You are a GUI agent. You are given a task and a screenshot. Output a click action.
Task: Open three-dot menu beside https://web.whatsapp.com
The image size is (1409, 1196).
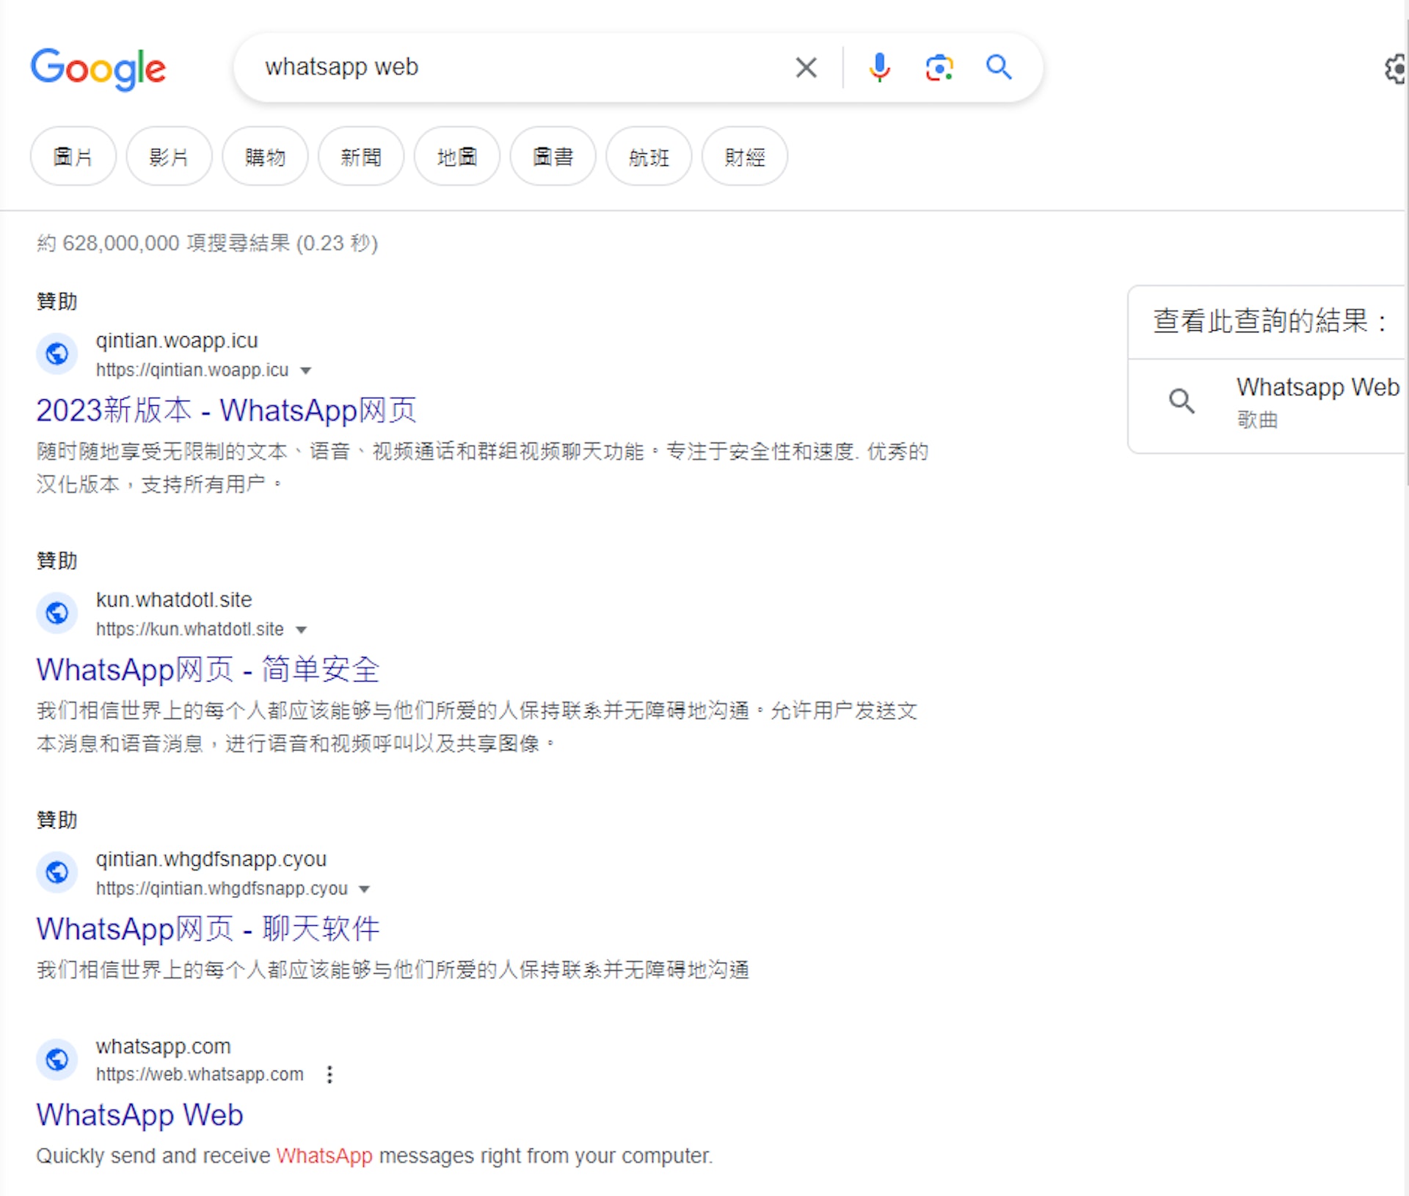[x=330, y=1074]
